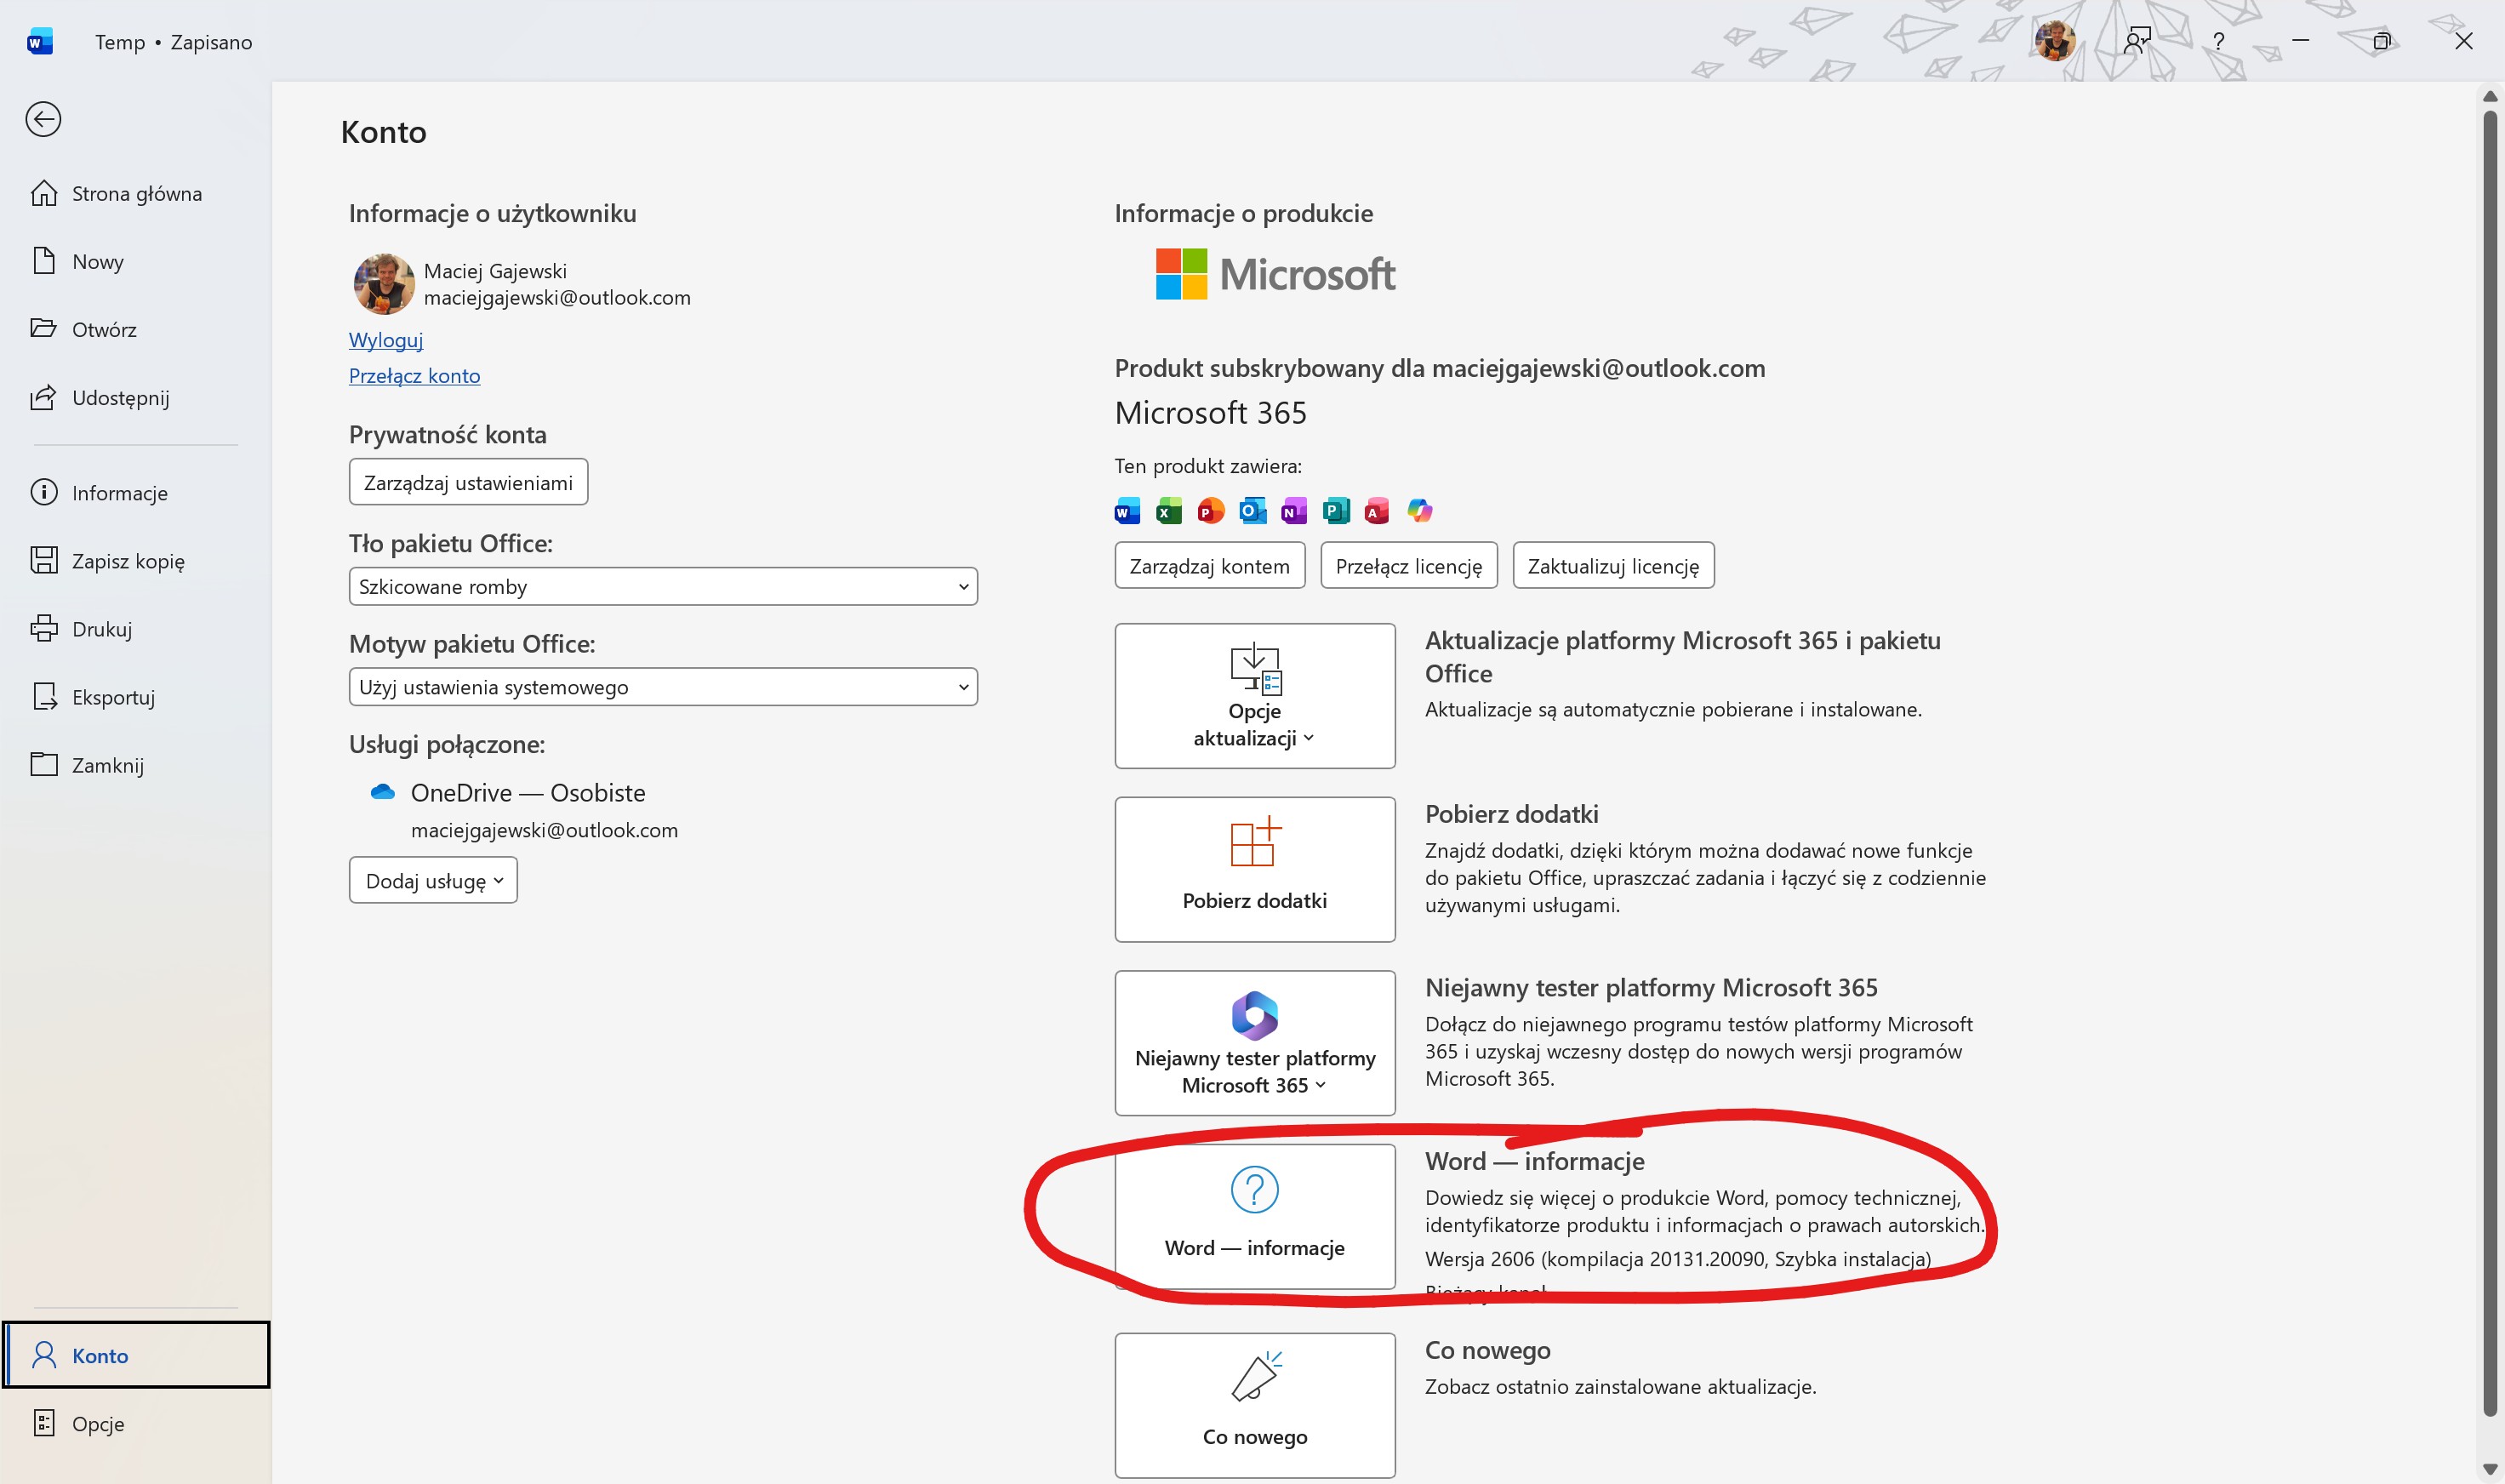Click the Pobierz dodatki add-ins icon
Image resolution: width=2505 pixels, height=1484 pixels.
(x=1254, y=842)
